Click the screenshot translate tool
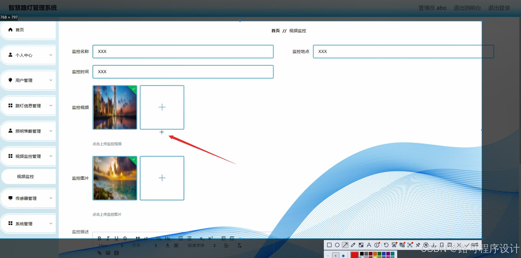Viewport: 521px width, 258px height. click(x=402, y=245)
